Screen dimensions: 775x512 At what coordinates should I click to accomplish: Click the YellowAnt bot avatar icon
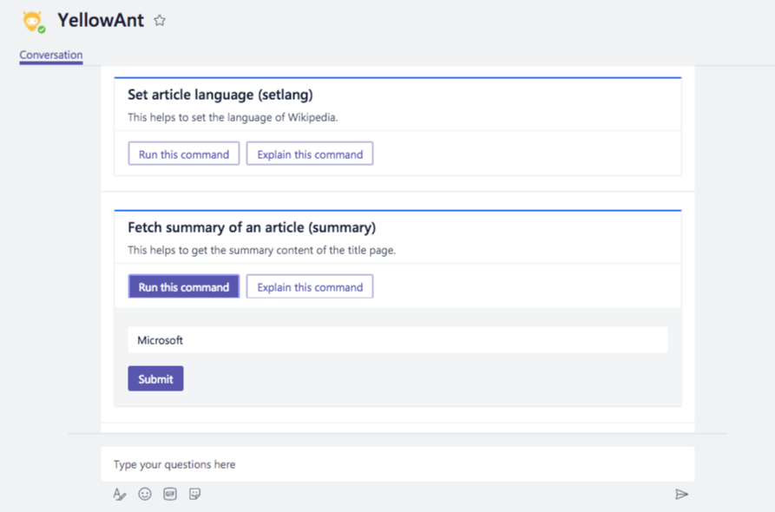pyautogui.click(x=33, y=21)
